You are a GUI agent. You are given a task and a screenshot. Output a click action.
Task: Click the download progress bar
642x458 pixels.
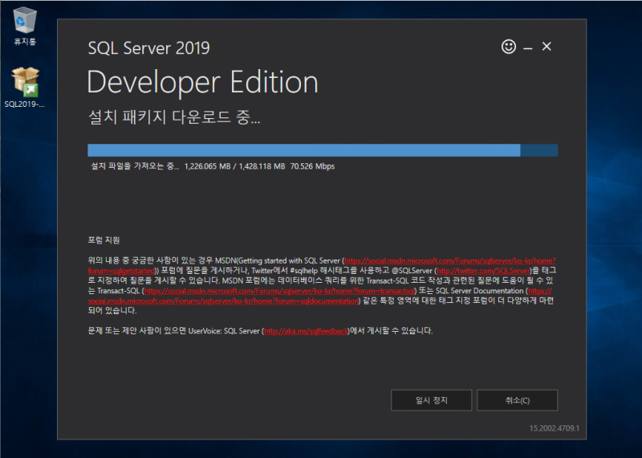(323, 150)
